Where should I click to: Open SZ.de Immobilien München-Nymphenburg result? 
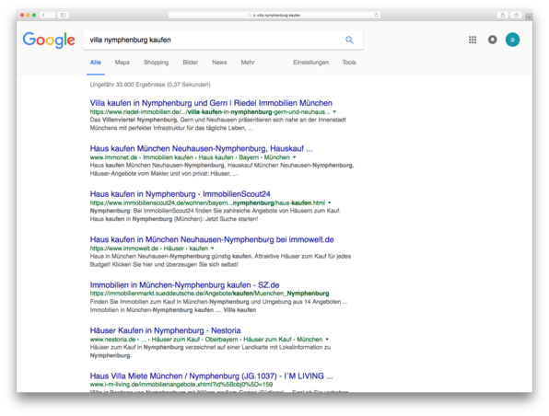click(184, 284)
